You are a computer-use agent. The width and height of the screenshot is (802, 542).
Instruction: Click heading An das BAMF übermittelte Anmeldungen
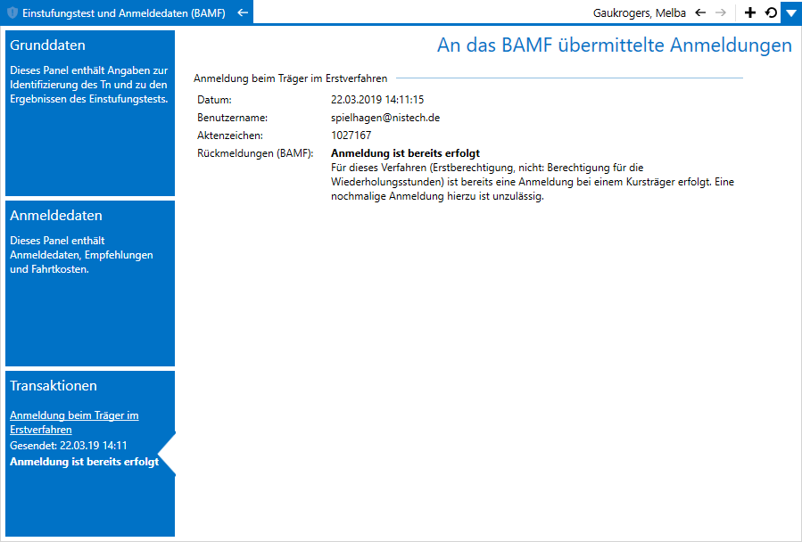point(615,45)
